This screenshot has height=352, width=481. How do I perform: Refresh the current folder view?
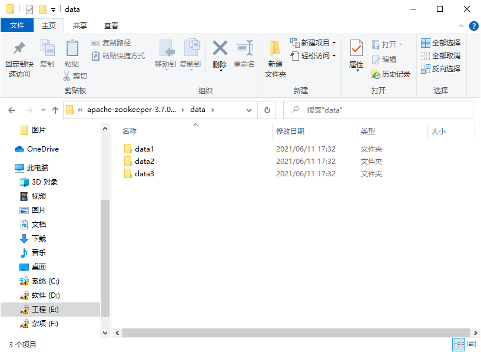pyautogui.click(x=267, y=110)
